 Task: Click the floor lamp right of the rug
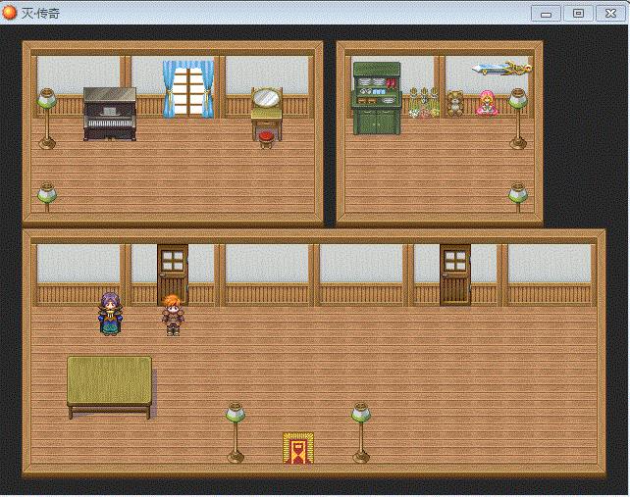(x=361, y=432)
